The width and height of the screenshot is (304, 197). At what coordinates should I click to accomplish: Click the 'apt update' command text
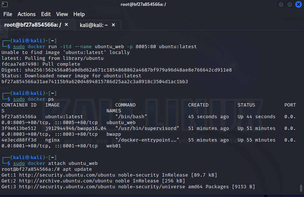coord(77,169)
